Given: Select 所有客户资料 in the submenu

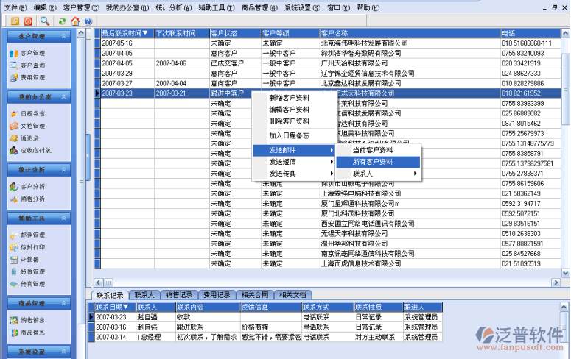Looking at the screenshot, I should 378,162.
